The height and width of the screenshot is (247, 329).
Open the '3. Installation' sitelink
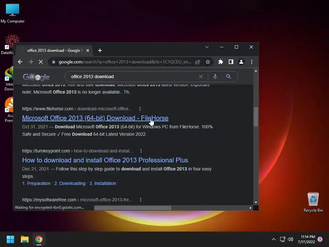(x=102, y=183)
